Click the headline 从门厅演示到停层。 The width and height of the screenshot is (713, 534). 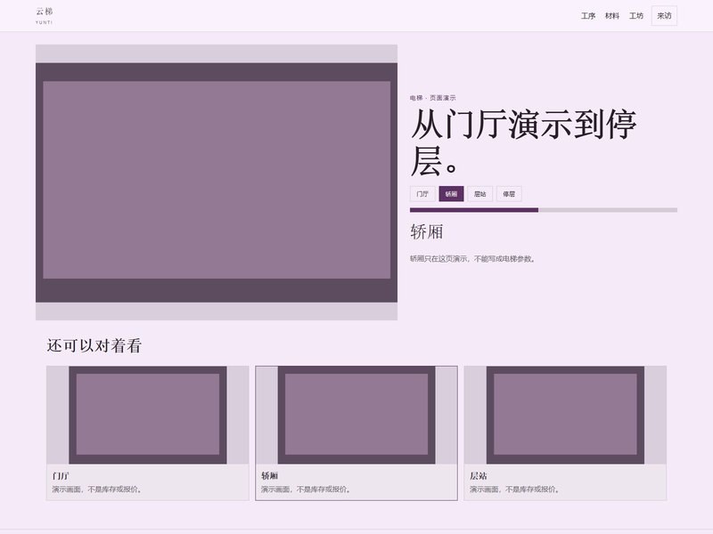(523, 142)
